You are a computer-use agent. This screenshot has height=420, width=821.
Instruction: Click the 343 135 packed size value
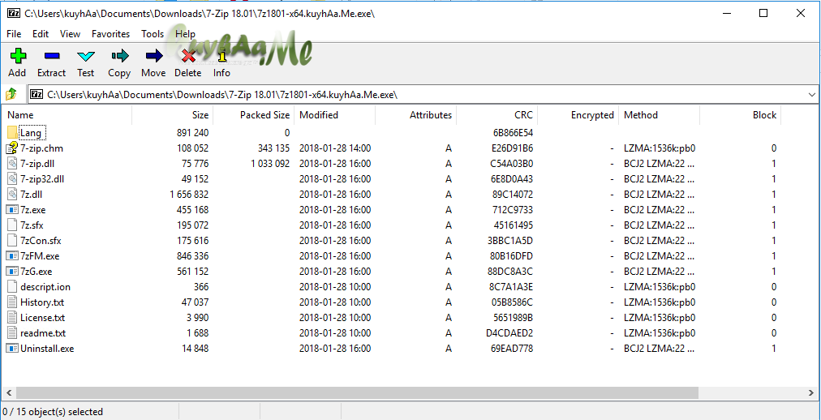[x=274, y=148]
